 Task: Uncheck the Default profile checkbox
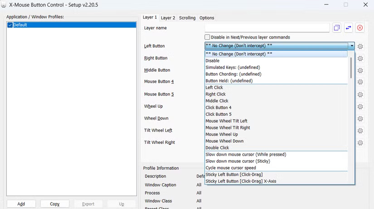[x=10, y=25]
